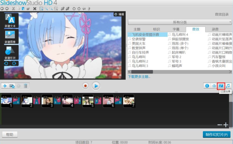Rotate counterclockwise using toolbar icon
The width and height of the screenshot is (233, 144).
coord(74,9)
